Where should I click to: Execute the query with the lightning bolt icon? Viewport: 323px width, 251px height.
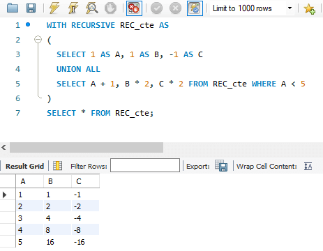pos(54,8)
